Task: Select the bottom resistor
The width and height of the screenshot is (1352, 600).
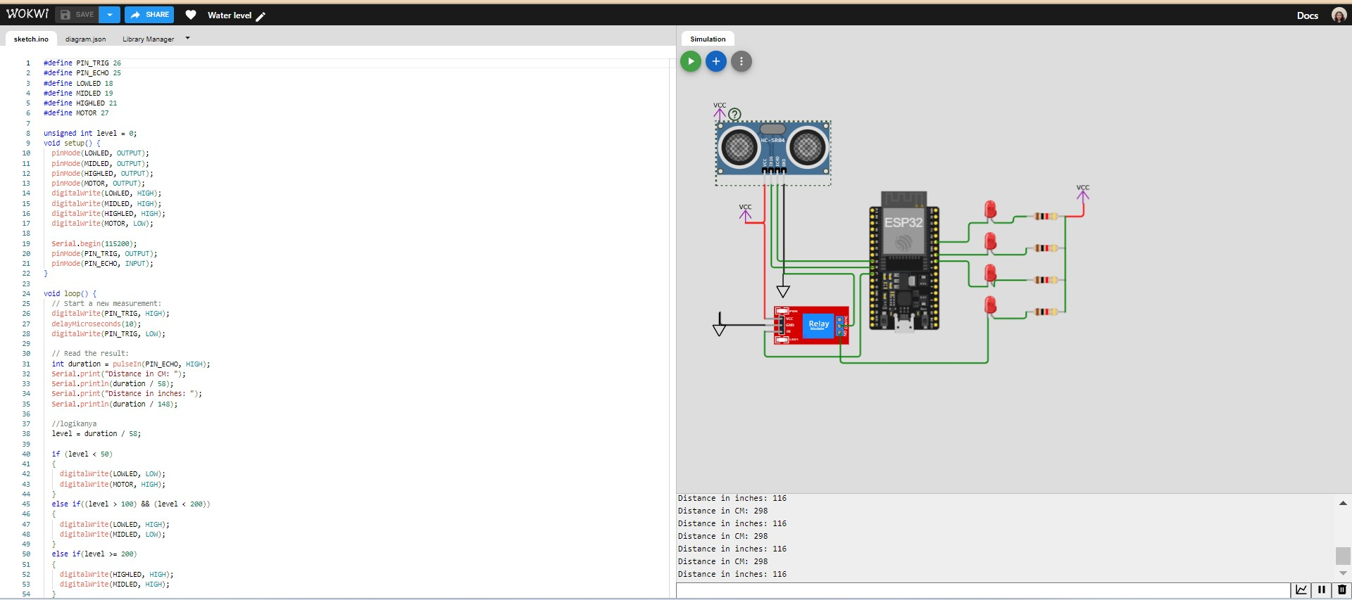Action: coord(1046,312)
